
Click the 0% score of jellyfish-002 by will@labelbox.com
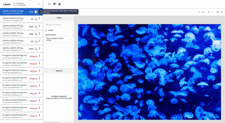pos(32,41)
